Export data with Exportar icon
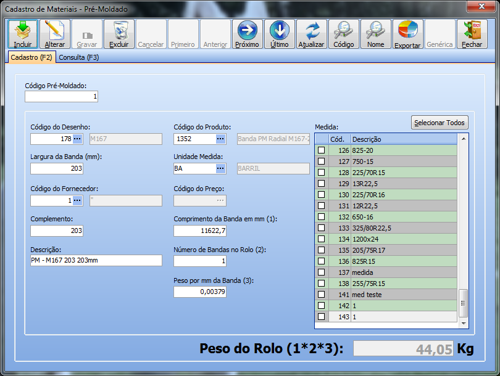Screen dimensions: 500x376 pyautogui.click(x=408, y=34)
